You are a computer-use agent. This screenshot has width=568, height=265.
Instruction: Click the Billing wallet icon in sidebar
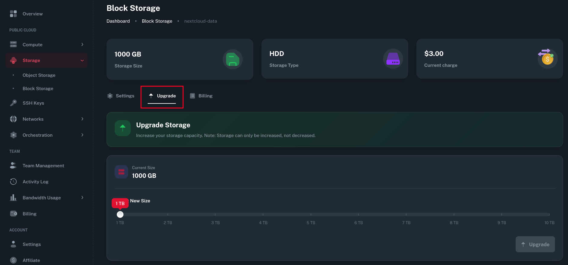coord(13,214)
